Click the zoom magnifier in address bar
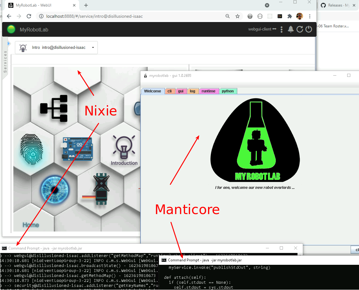 [227, 16]
